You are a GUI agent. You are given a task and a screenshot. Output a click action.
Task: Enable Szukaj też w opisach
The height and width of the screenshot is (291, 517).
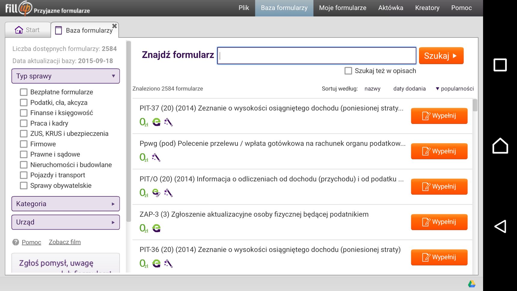[x=348, y=71]
